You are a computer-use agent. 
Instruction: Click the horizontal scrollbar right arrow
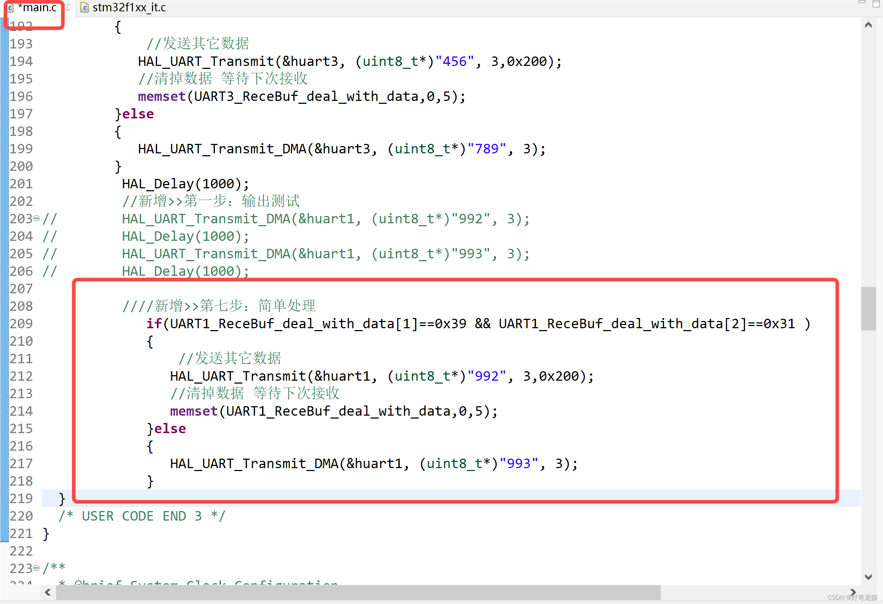[x=853, y=592]
